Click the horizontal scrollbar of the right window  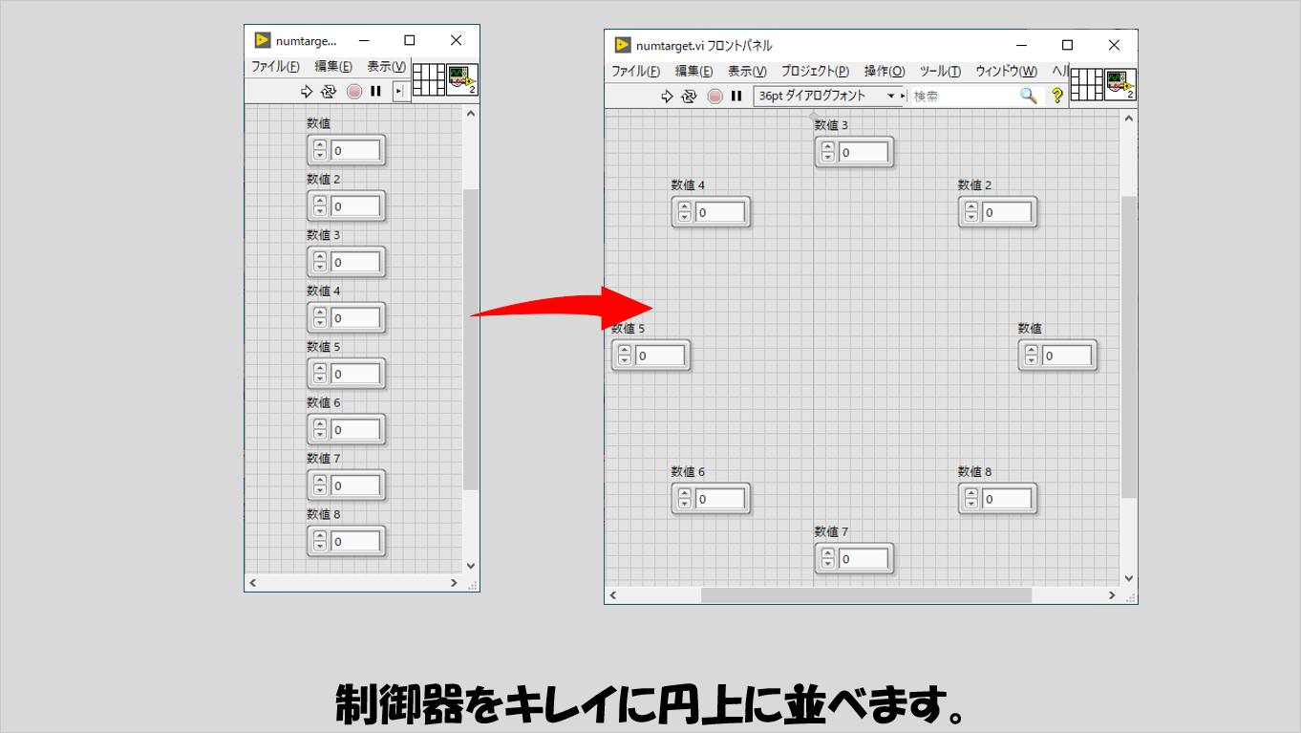(865, 594)
